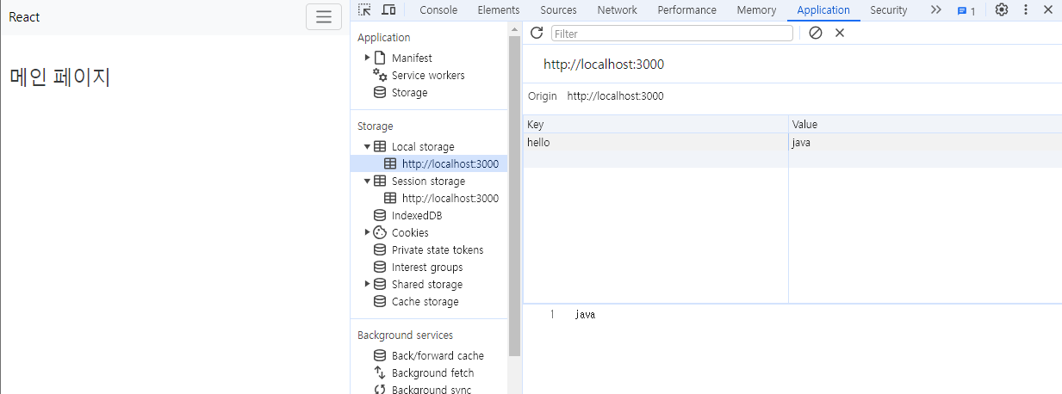Click the Back/forward cache database icon
1062x394 pixels.
pos(380,356)
